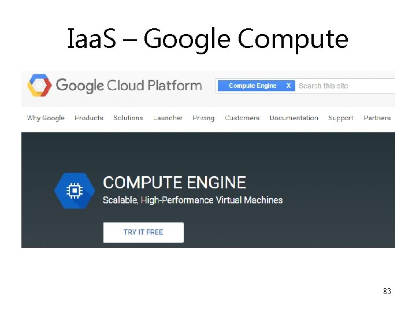Click the COMPUTE ENGINE heading
This screenshot has height=312, width=416.
tap(174, 183)
